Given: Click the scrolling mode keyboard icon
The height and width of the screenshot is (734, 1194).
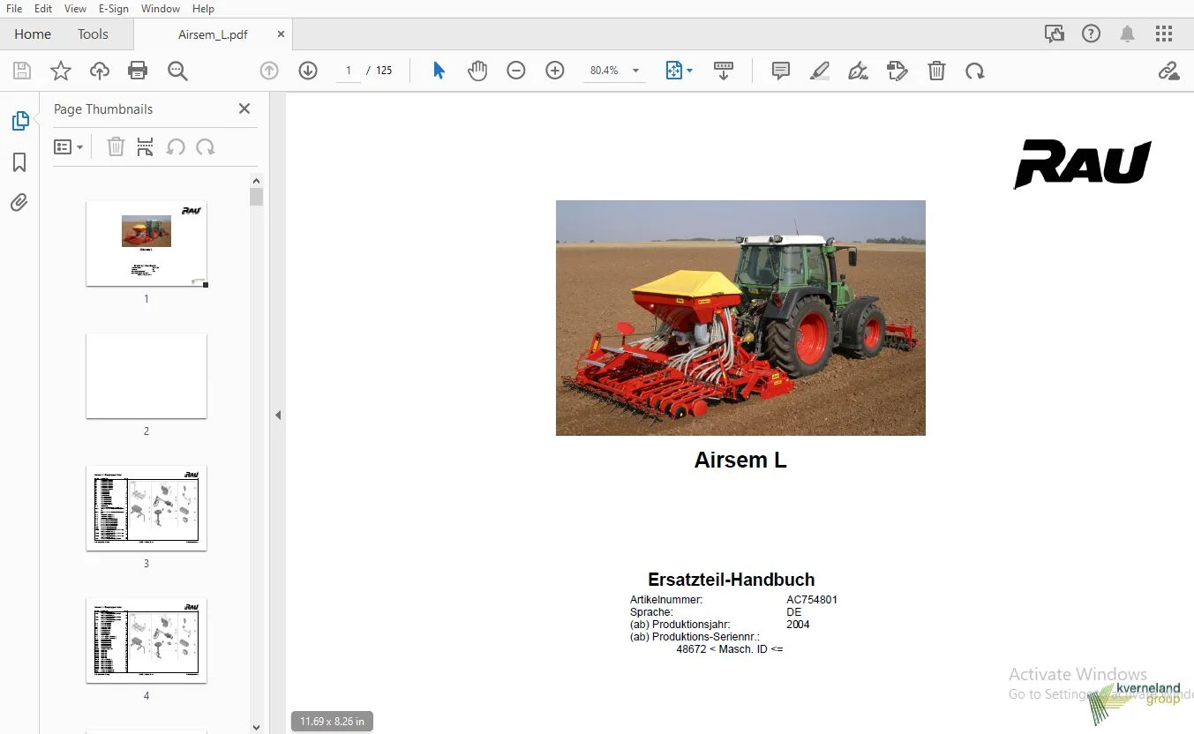Looking at the screenshot, I should point(724,71).
